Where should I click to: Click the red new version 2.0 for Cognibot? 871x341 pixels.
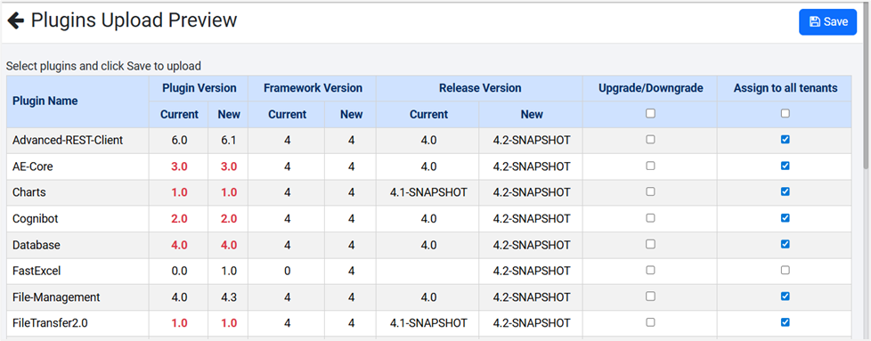tap(229, 219)
